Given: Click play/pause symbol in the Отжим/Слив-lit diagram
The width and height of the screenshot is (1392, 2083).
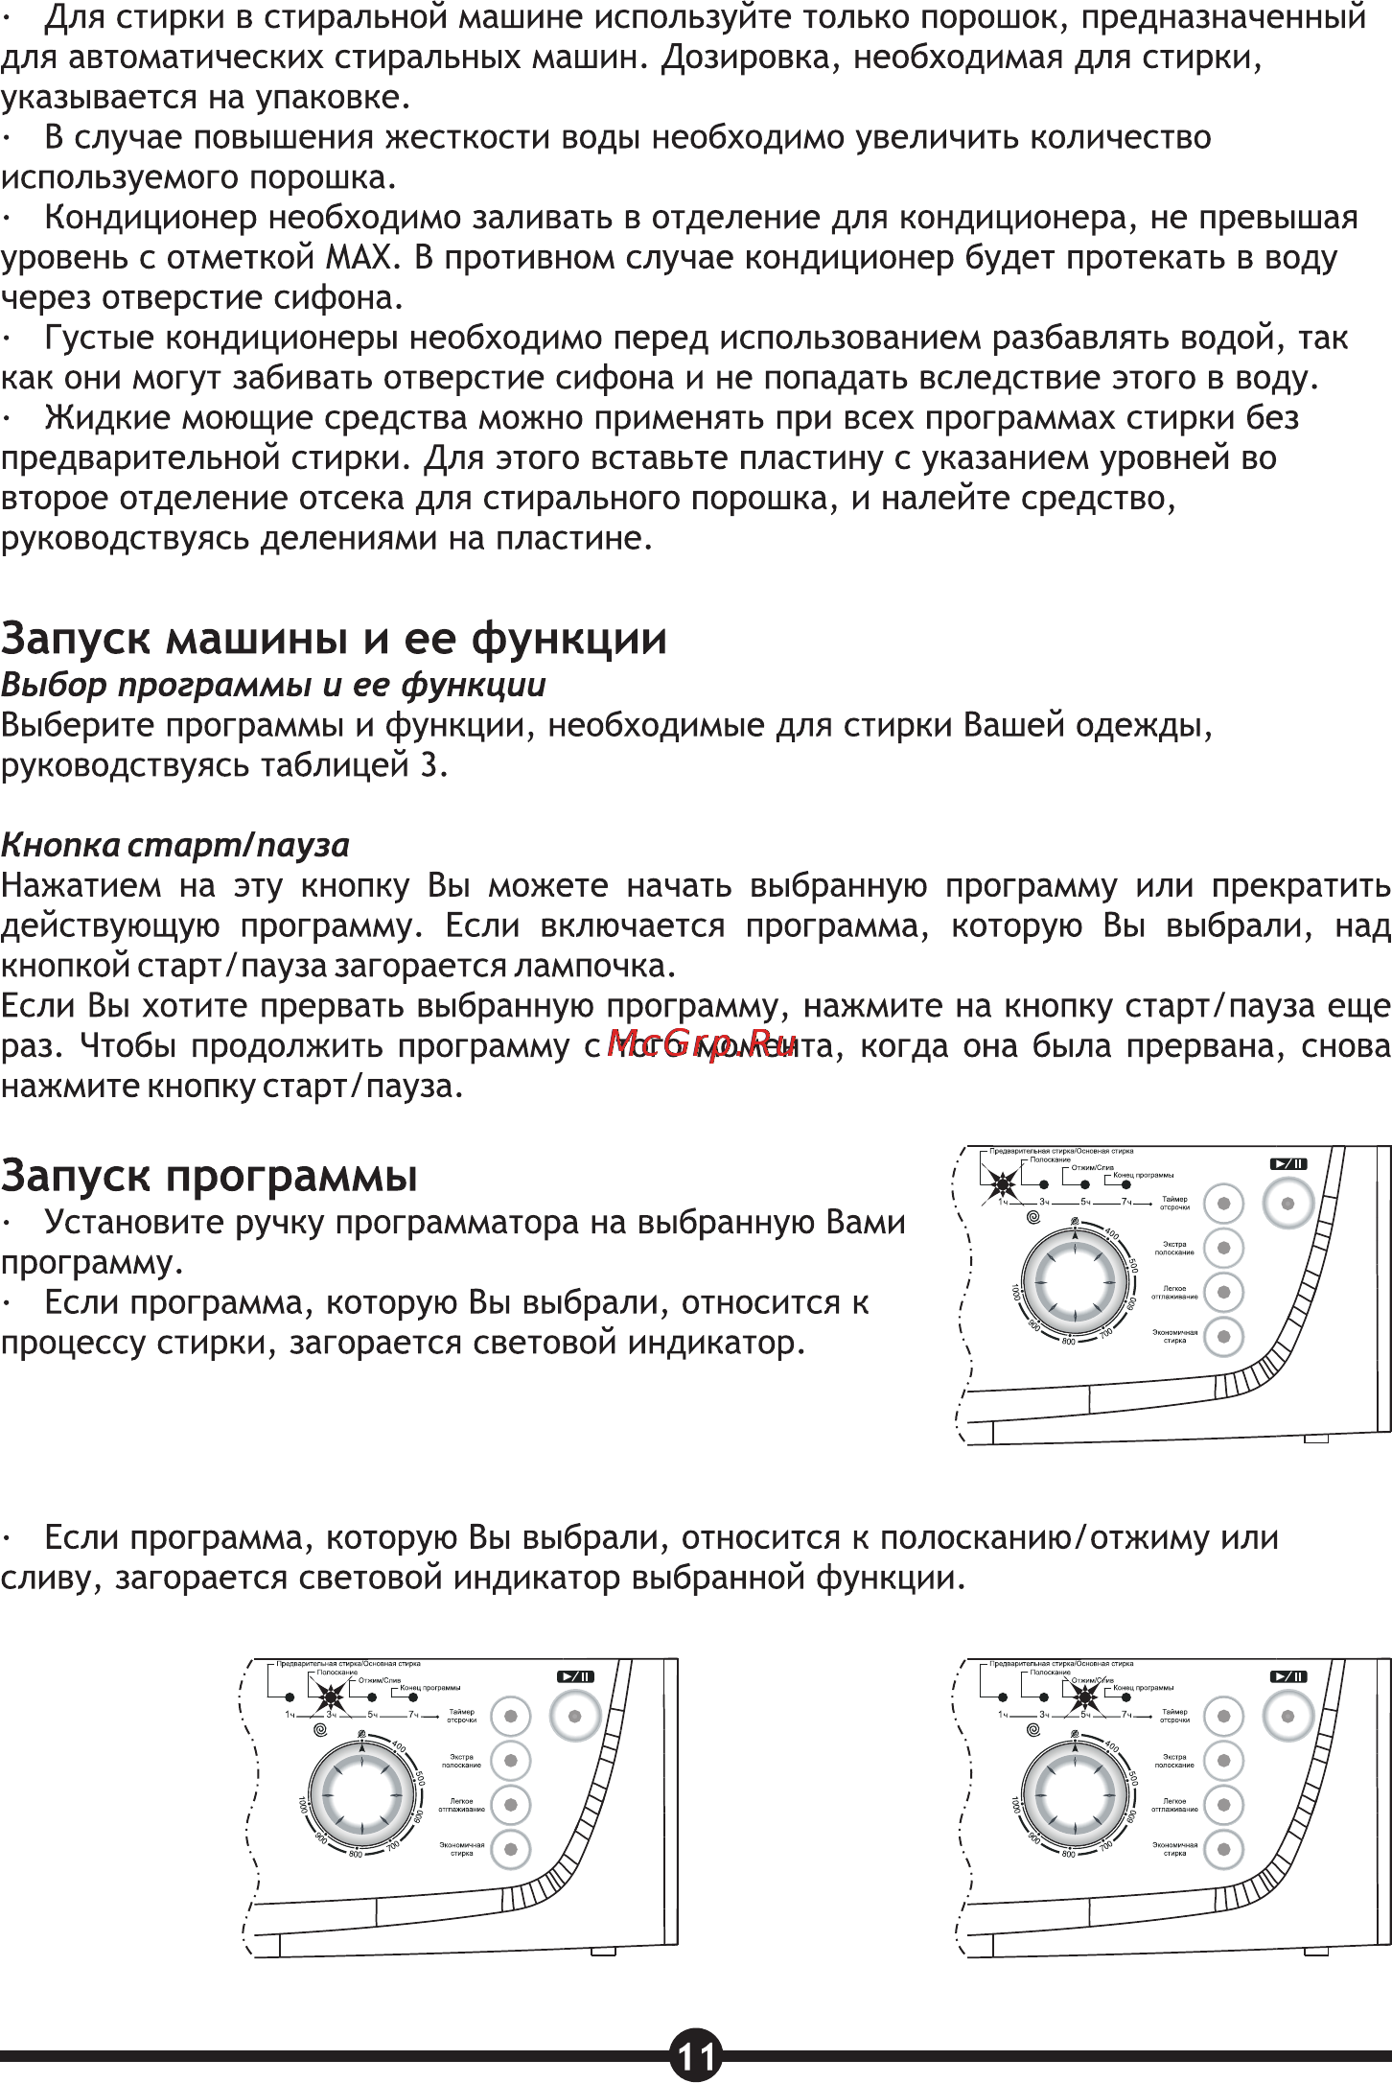Looking at the screenshot, I should [1288, 1677].
